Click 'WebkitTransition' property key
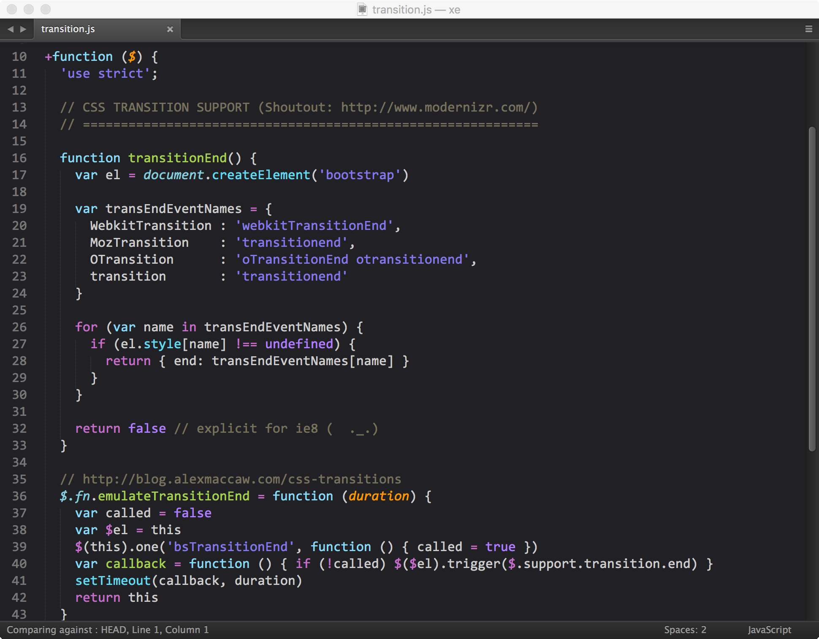This screenshot has height=639, width=819. coord(151,226)
